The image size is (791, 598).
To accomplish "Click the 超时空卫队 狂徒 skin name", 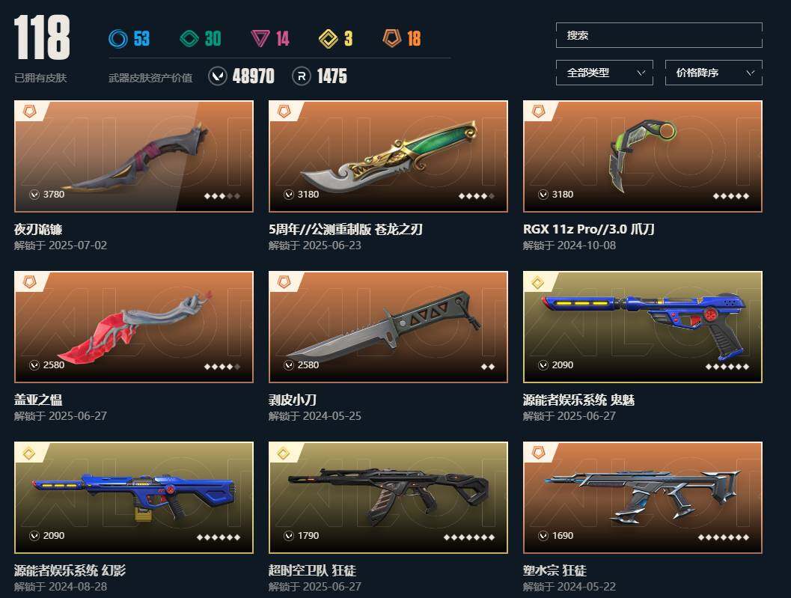I will click(x=312, y=570).
